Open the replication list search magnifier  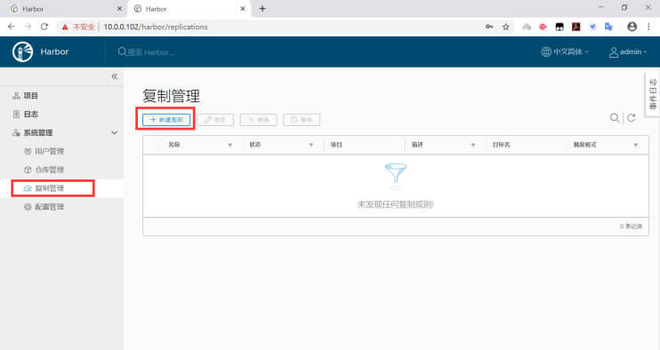(x=615, y=118)
